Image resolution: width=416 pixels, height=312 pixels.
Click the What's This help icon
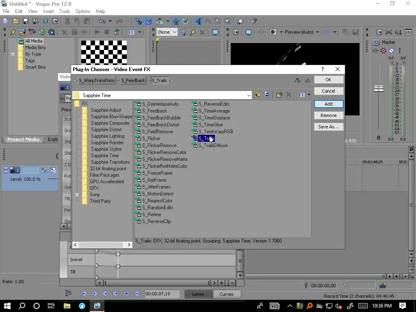[253, 21]
